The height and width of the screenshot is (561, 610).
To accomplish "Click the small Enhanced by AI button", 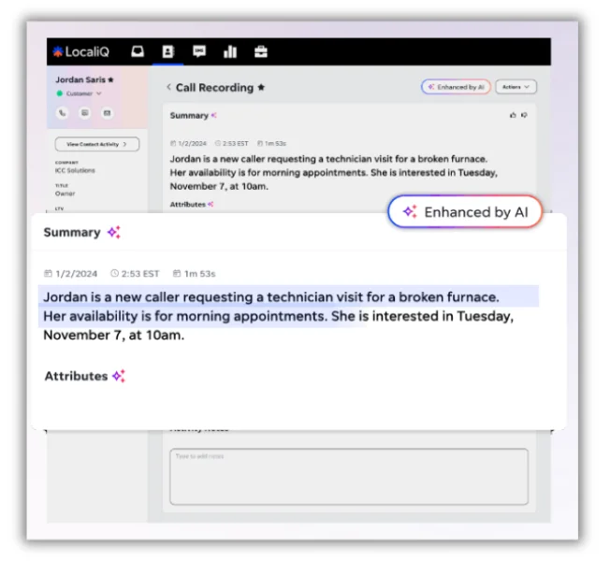I will pyautogui.click(x=456, y=87).
